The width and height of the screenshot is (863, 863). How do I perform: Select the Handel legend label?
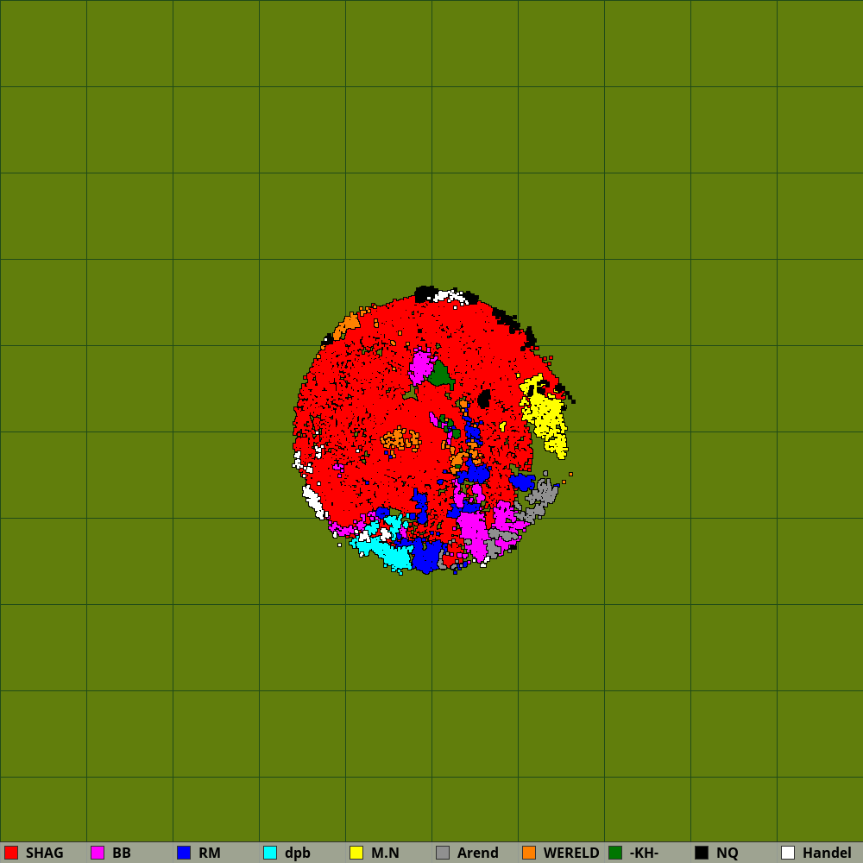coord(827,854)
